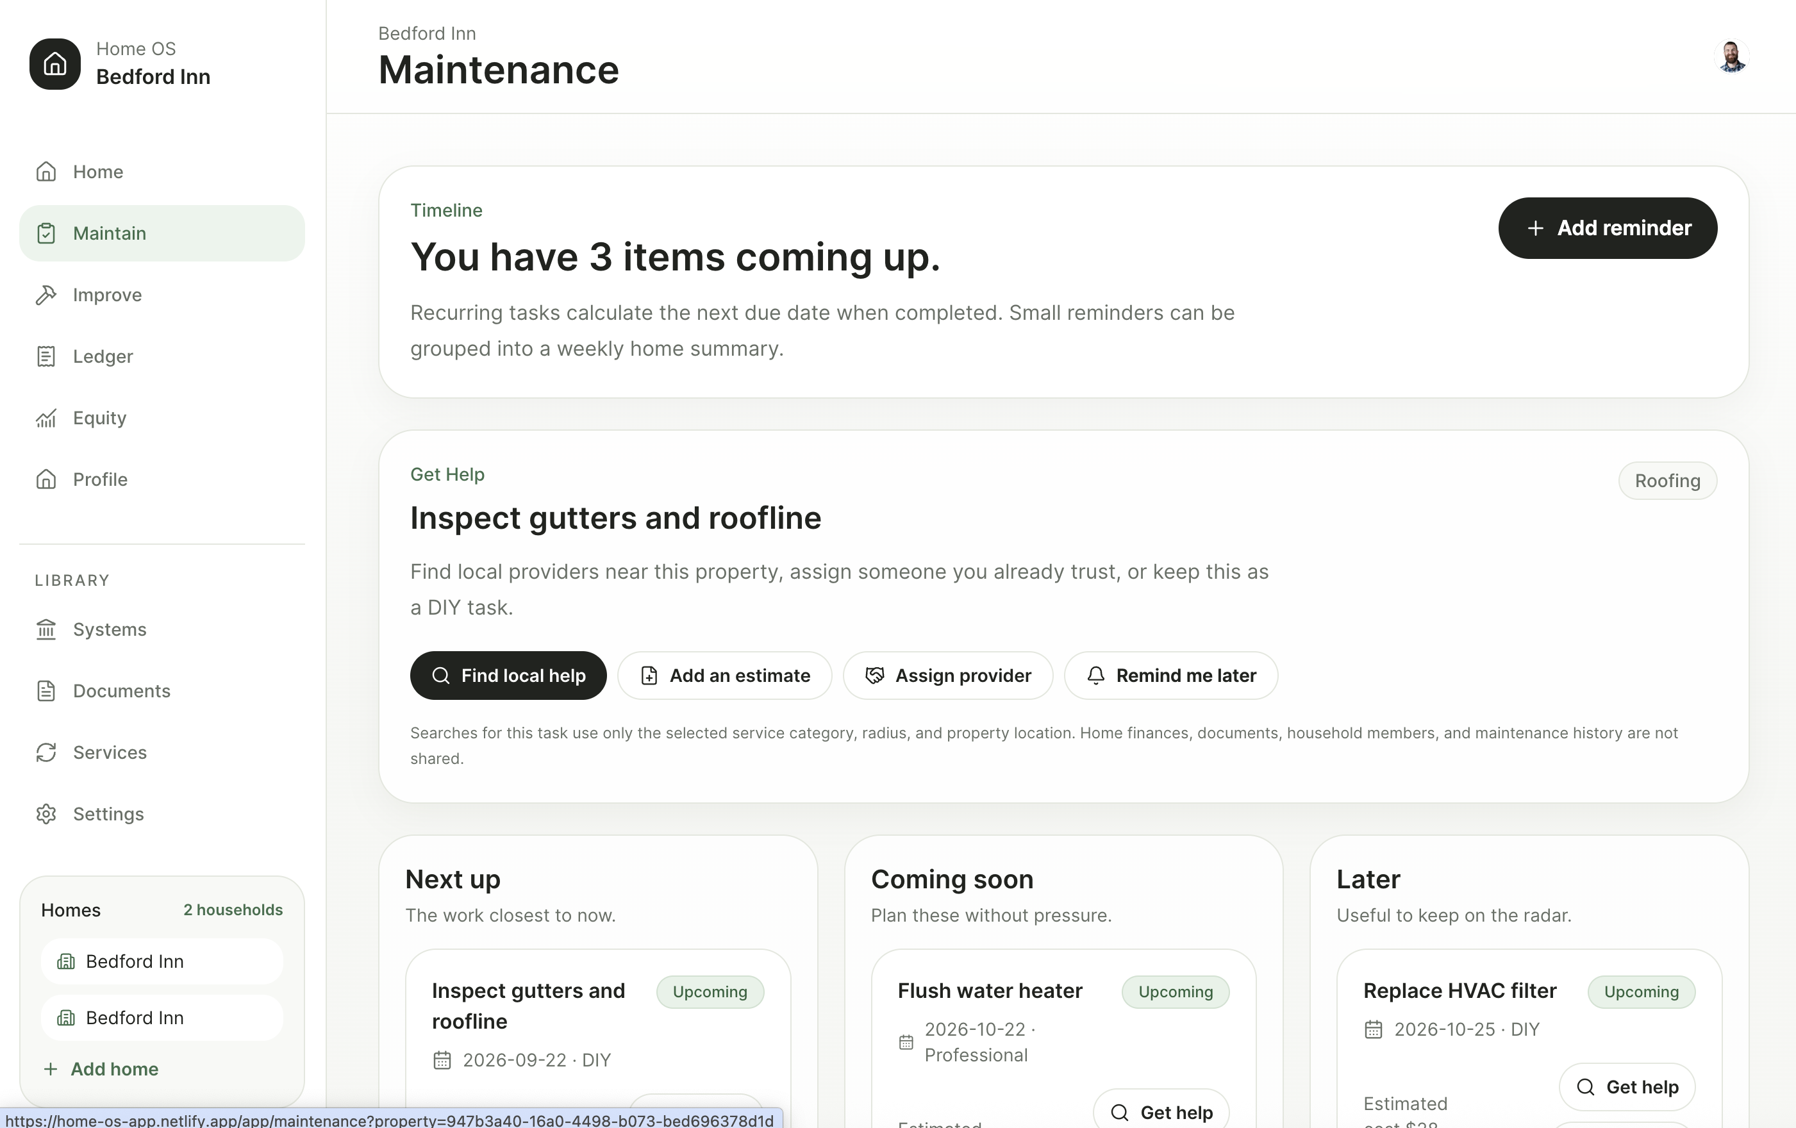Open the user avatar menu
1796x1128 pixels.
pos(1731,56)
